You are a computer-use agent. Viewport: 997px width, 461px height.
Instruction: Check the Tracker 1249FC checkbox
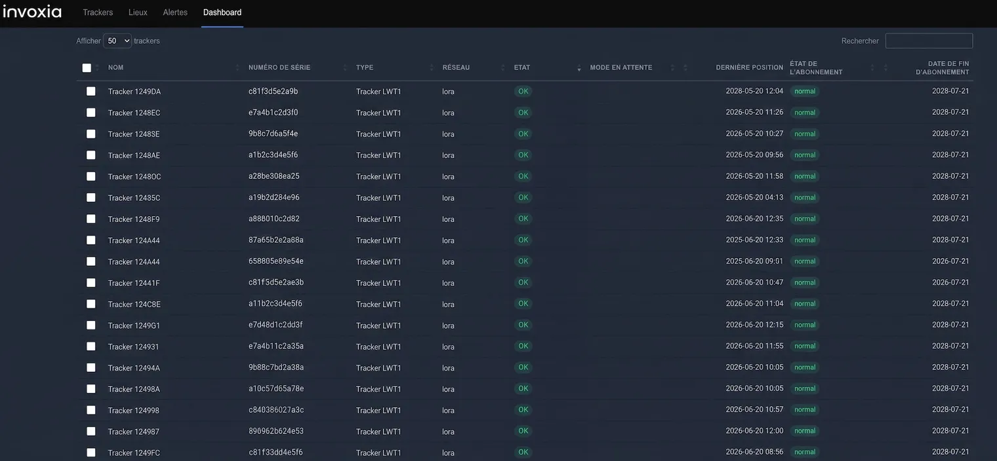91,452
